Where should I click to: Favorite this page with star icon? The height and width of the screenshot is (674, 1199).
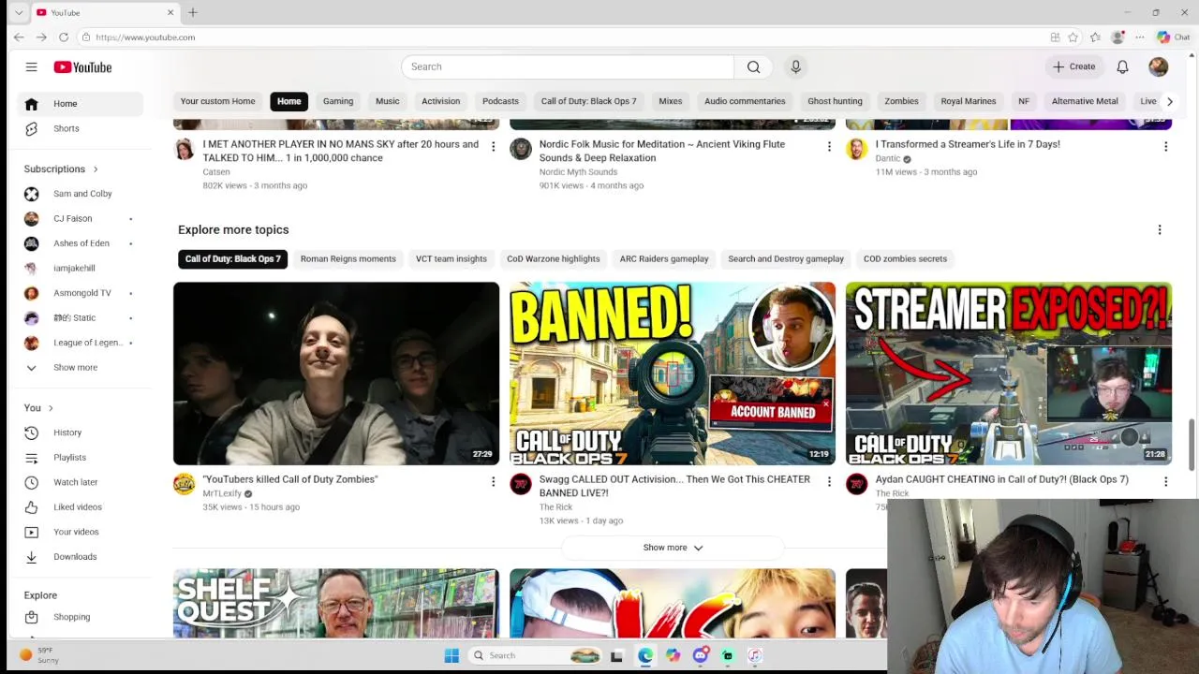pyautogui.click(x=1073, y=37)
